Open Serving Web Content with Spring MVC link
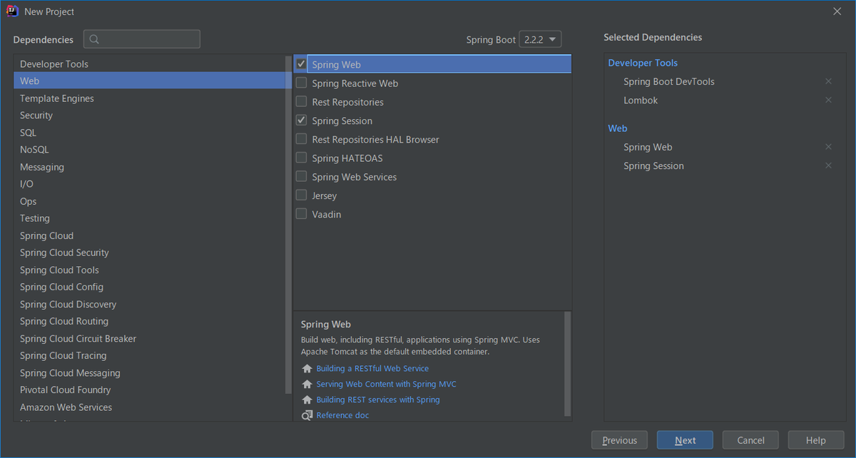 386,385
